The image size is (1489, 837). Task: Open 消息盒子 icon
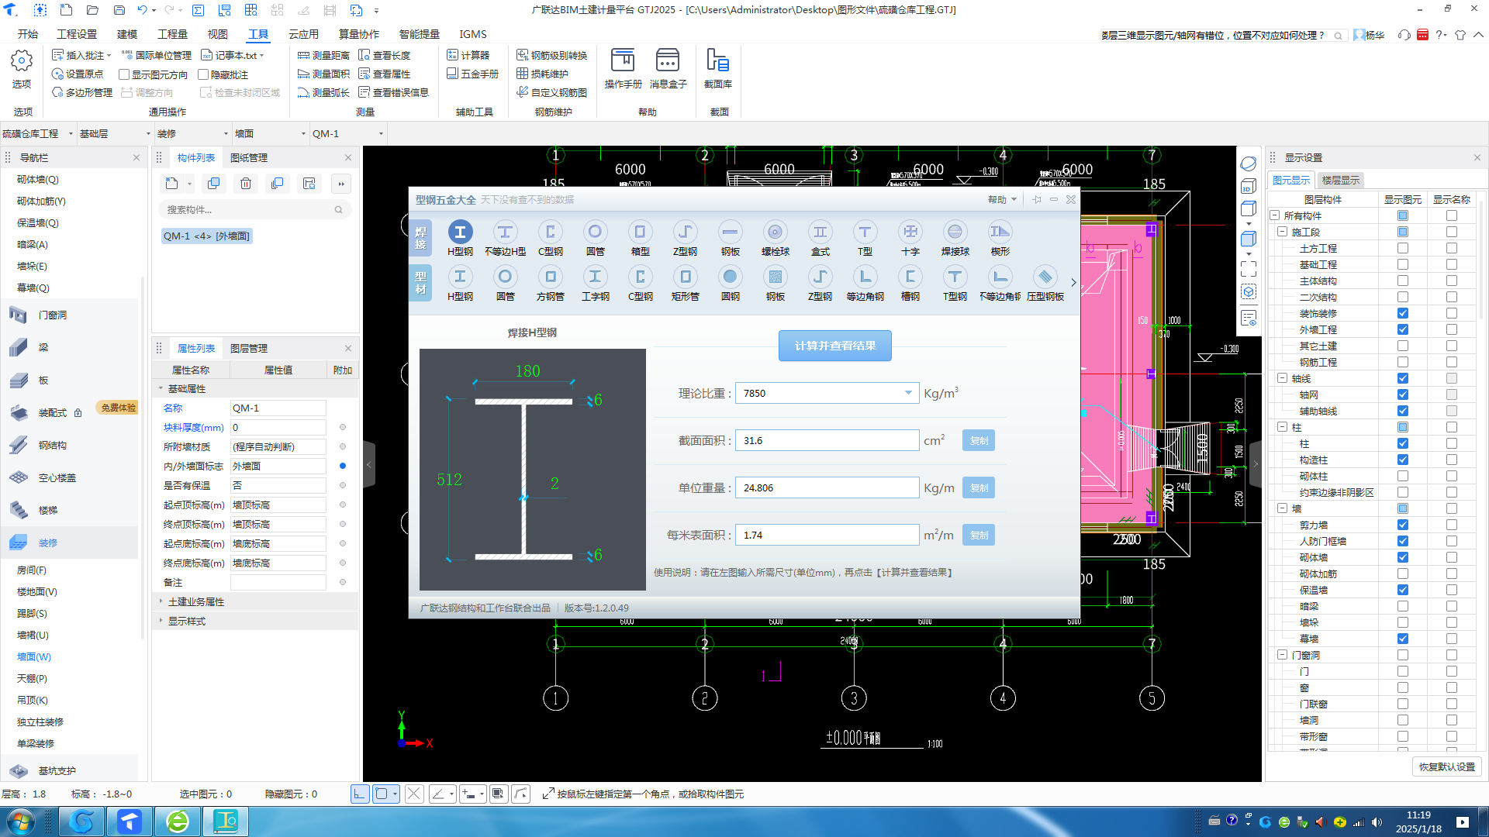[x=668, y=68]
